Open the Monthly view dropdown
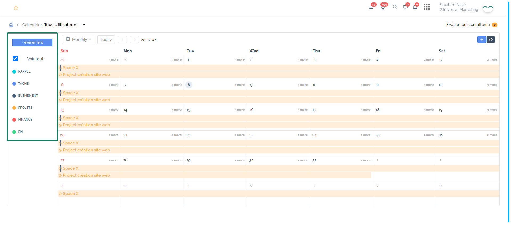 pos(78,40)
